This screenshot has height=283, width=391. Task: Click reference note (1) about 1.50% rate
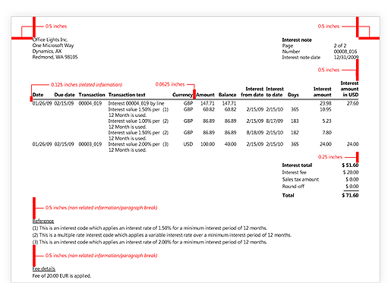[150, 228]
